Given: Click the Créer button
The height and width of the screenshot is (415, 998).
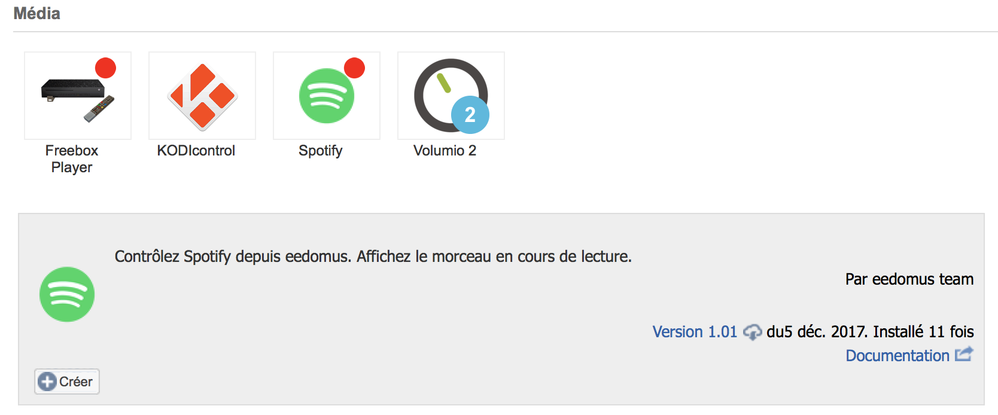Looking at the screenshot, I should point(67,382).
